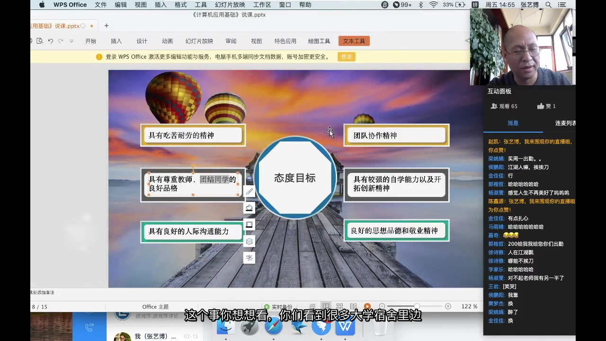The width and height of the screenshot is (606, 341).
Task: Add a new document tab with plus
Action: [107, 26]
